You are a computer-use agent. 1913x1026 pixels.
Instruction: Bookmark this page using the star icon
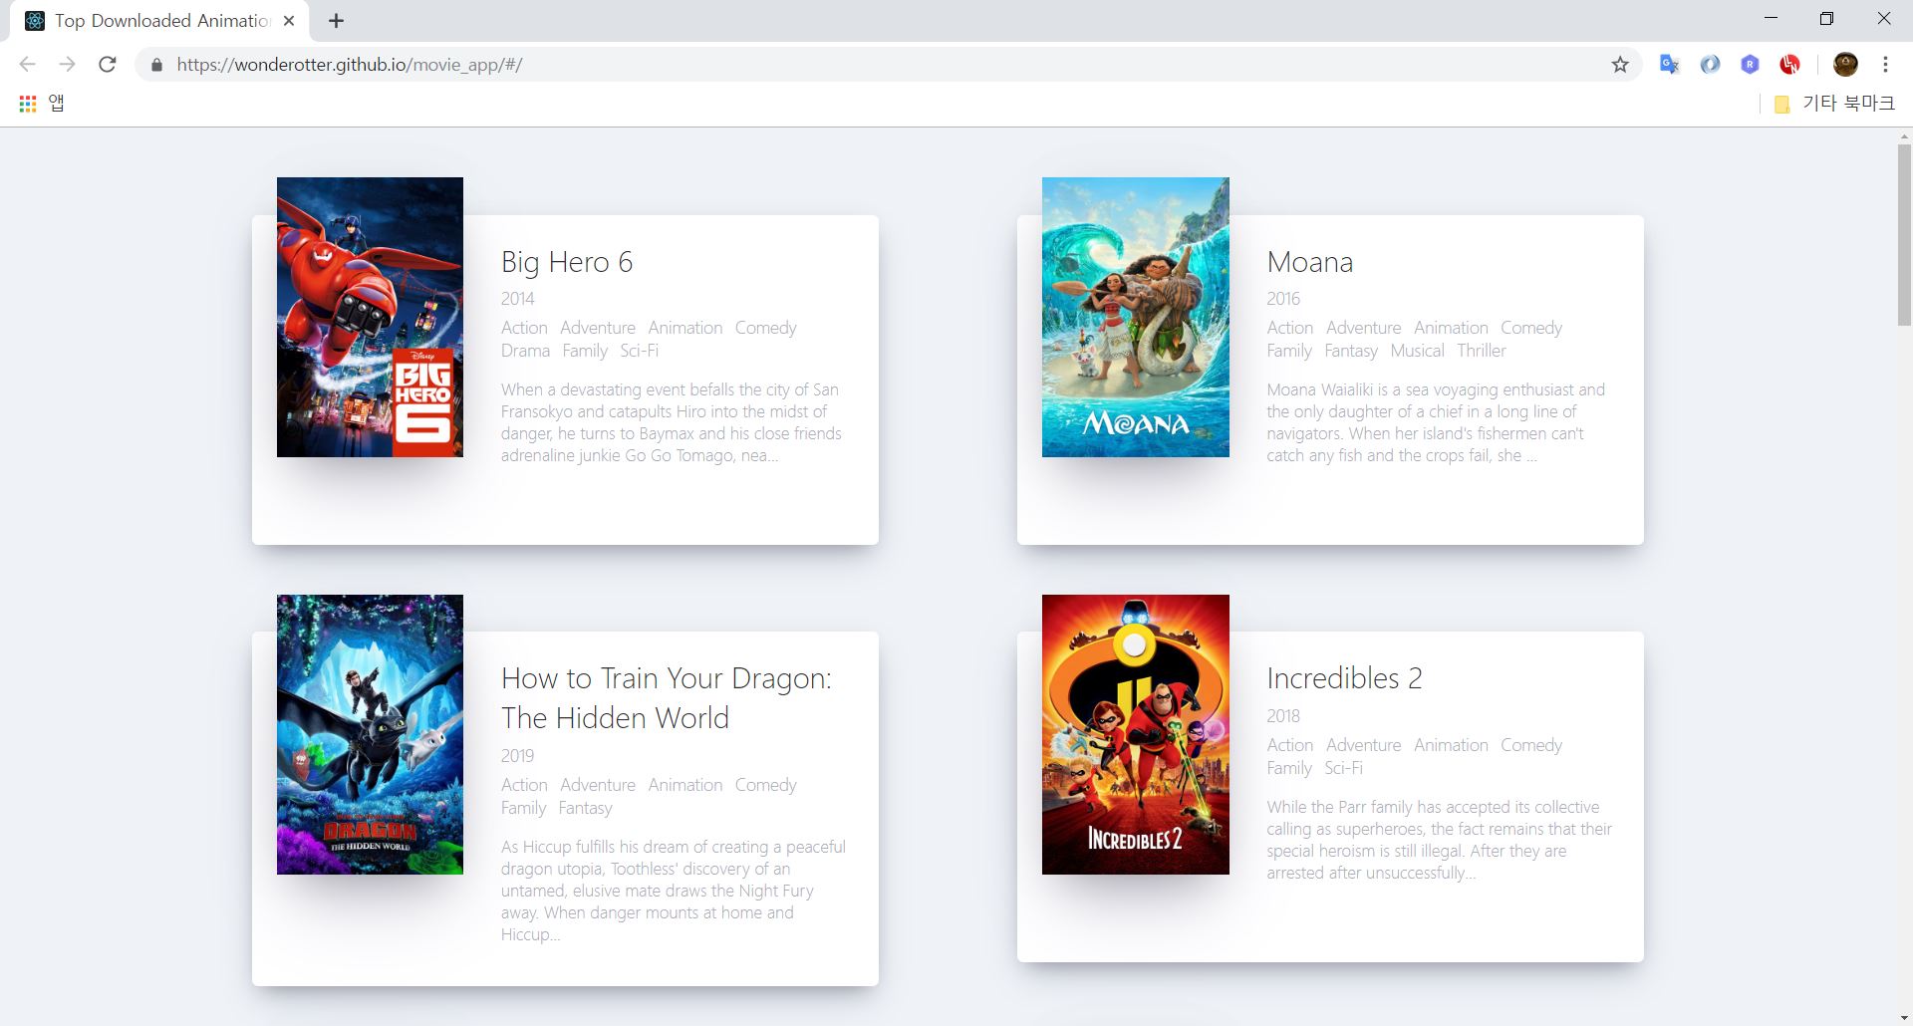coord(1620,64)
